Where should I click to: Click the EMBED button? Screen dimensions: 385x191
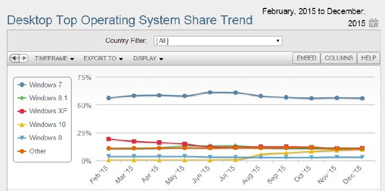306,58
